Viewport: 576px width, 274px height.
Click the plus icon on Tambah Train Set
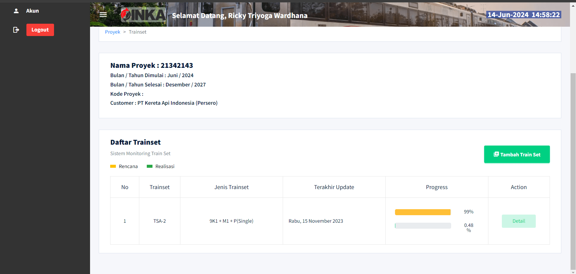pyautogui.click(x=496, y=154)
